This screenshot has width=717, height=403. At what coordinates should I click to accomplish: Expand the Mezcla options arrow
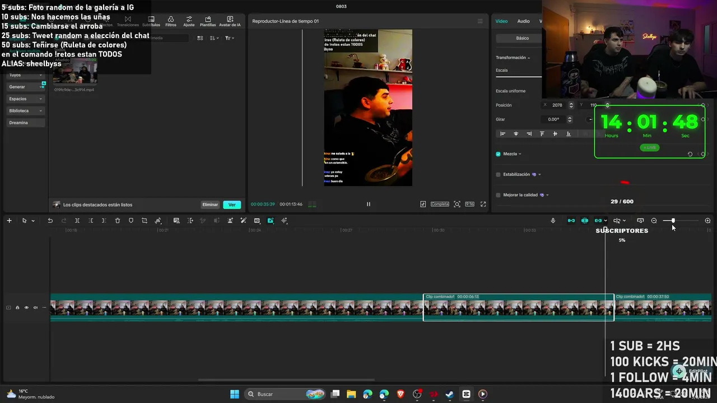520,154
